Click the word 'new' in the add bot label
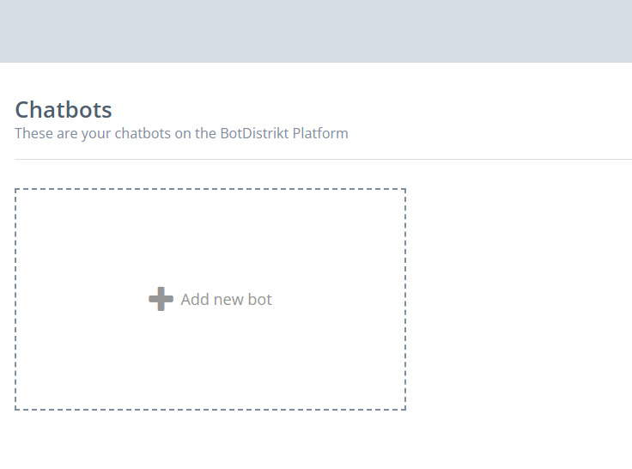The width and height of the screenshot is (632, 469). pos(228,300)
